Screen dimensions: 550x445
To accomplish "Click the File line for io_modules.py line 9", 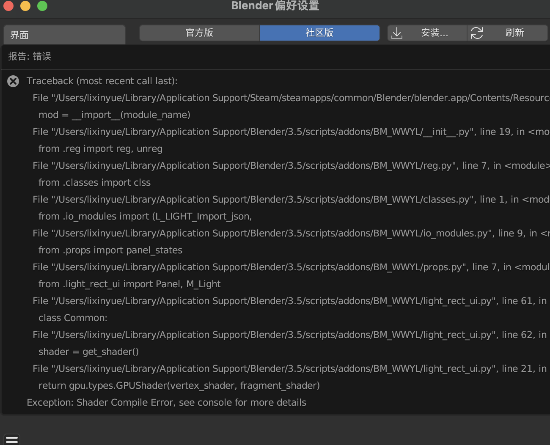I will (291, 233).
